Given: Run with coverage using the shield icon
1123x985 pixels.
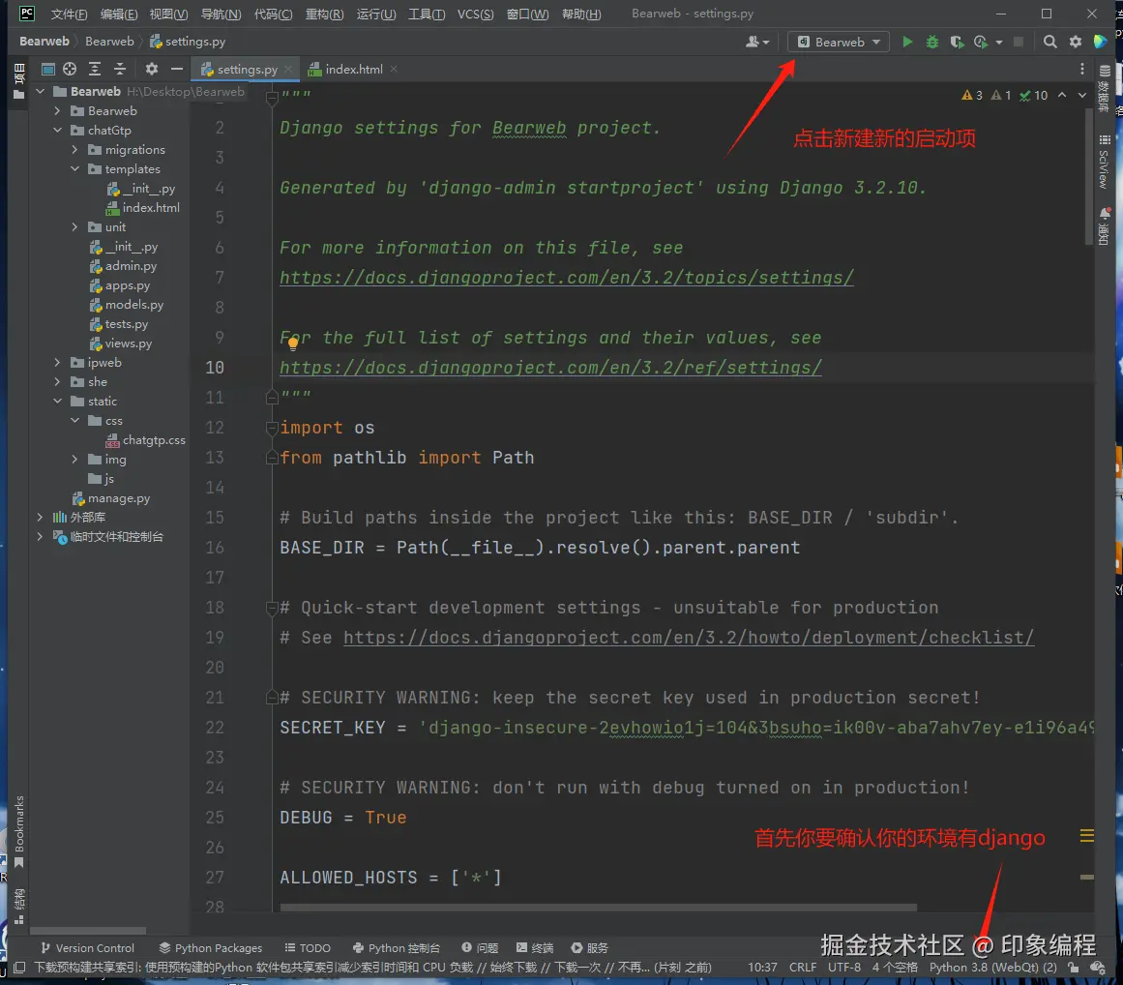Looking at the screenshot, I should [x=956, y=42].
